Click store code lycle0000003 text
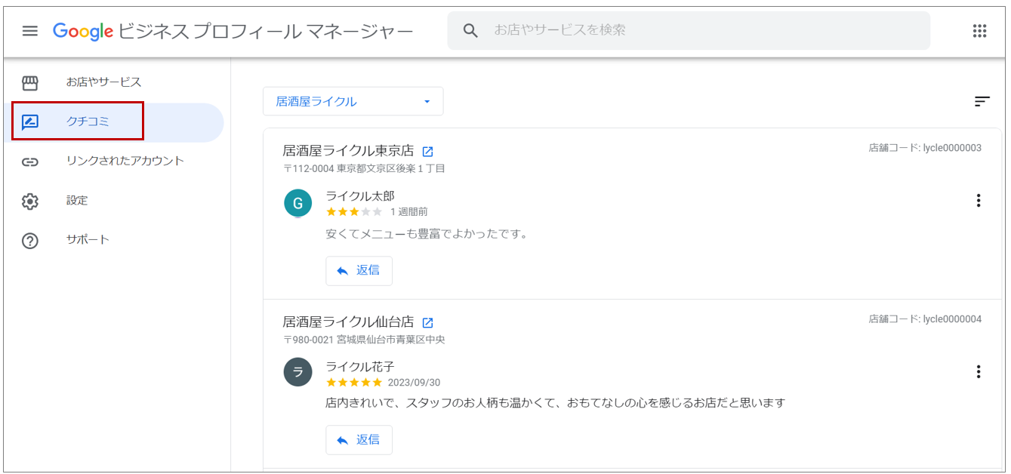 click(x=925, y=148)
